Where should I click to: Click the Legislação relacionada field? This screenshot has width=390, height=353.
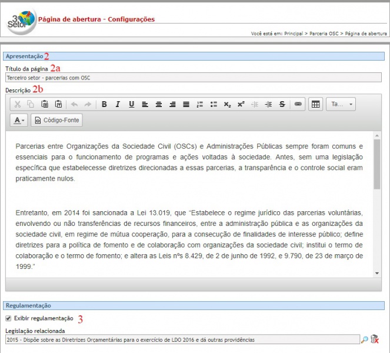182,339
